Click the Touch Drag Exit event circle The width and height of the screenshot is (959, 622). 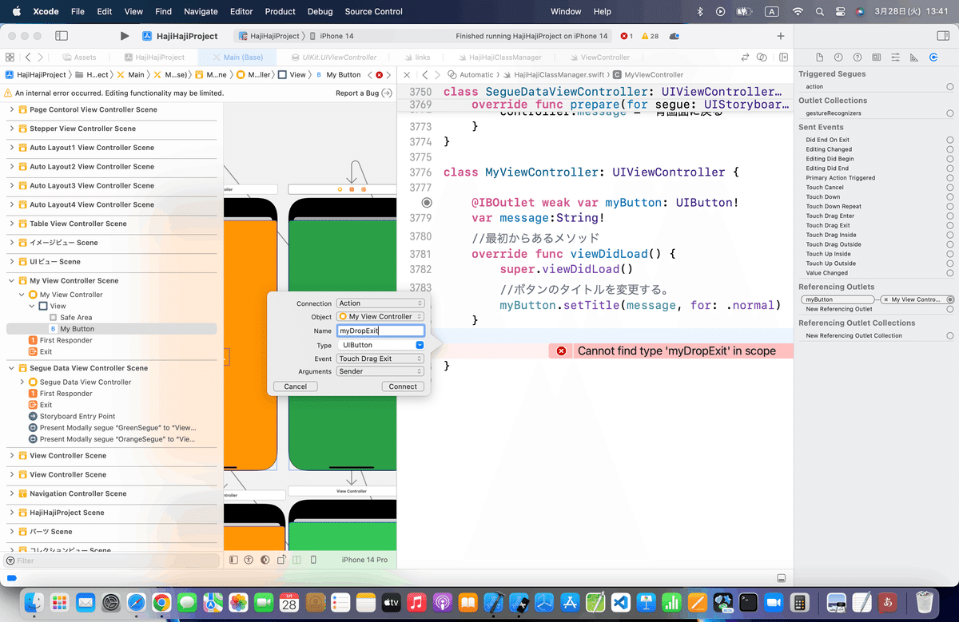[949, 225]
